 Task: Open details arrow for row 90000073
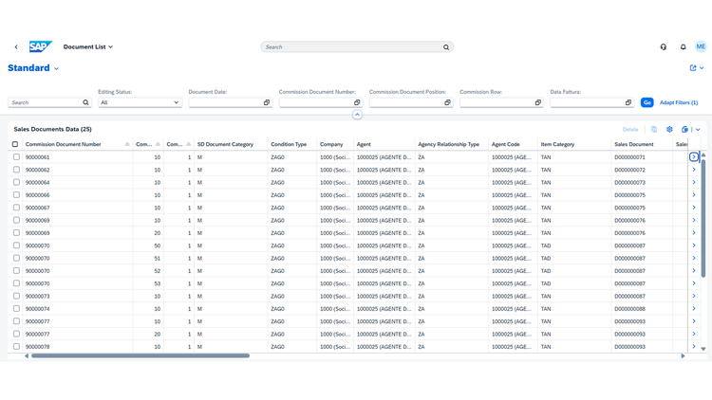coord(694,296)
